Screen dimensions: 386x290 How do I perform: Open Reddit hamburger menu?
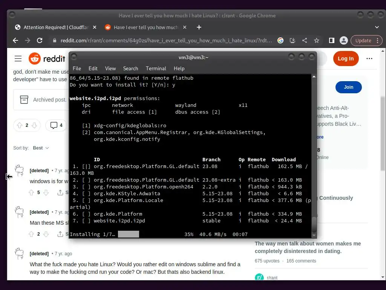(18, 59)
